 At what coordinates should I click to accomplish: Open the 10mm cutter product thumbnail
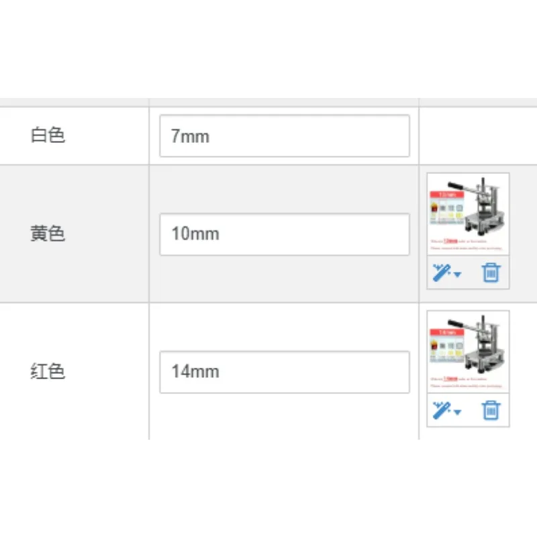468,214
